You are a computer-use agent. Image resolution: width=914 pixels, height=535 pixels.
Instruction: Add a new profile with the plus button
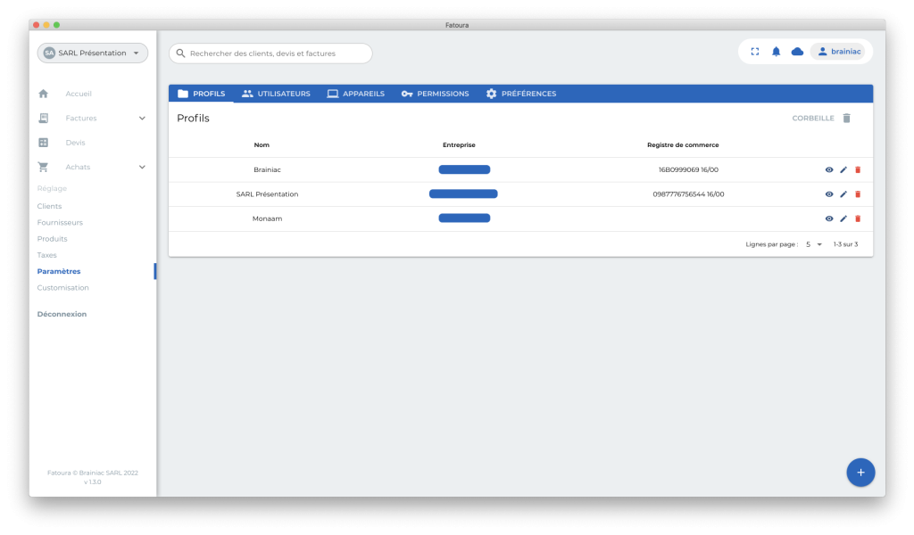(860, 472)
